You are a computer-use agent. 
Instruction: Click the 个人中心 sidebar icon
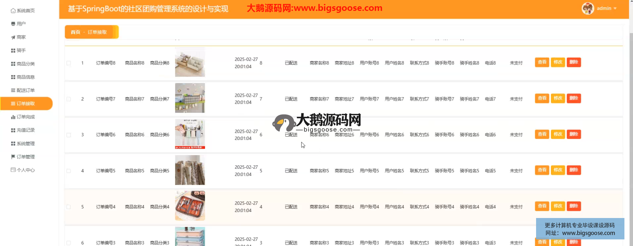coord(13,170)
